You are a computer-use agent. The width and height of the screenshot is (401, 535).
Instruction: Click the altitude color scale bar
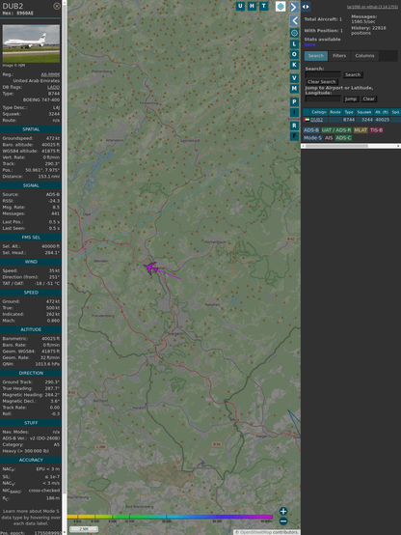[170, 517]
